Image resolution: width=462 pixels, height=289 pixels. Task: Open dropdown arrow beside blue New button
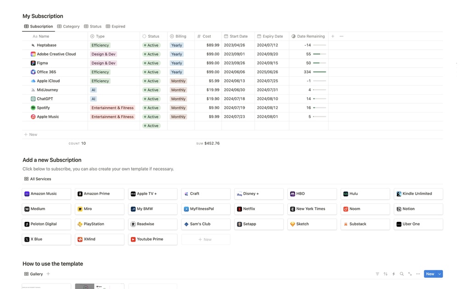tap(439, 274)
